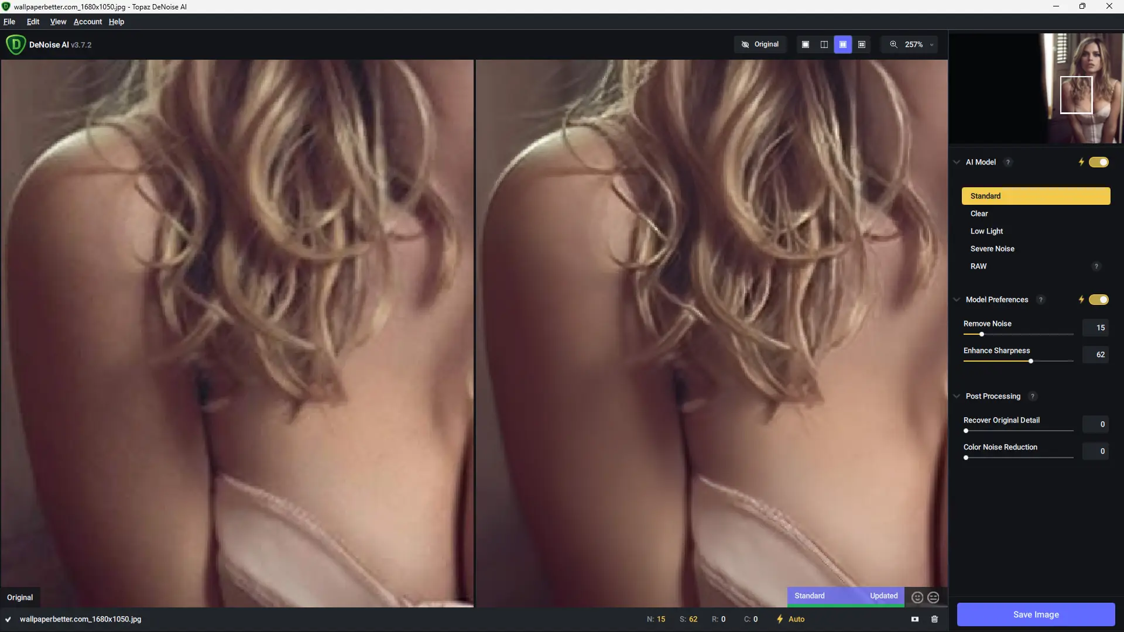Click the neutral face feedback icon
The image size is (1124, 632).
tap(934, 597)
